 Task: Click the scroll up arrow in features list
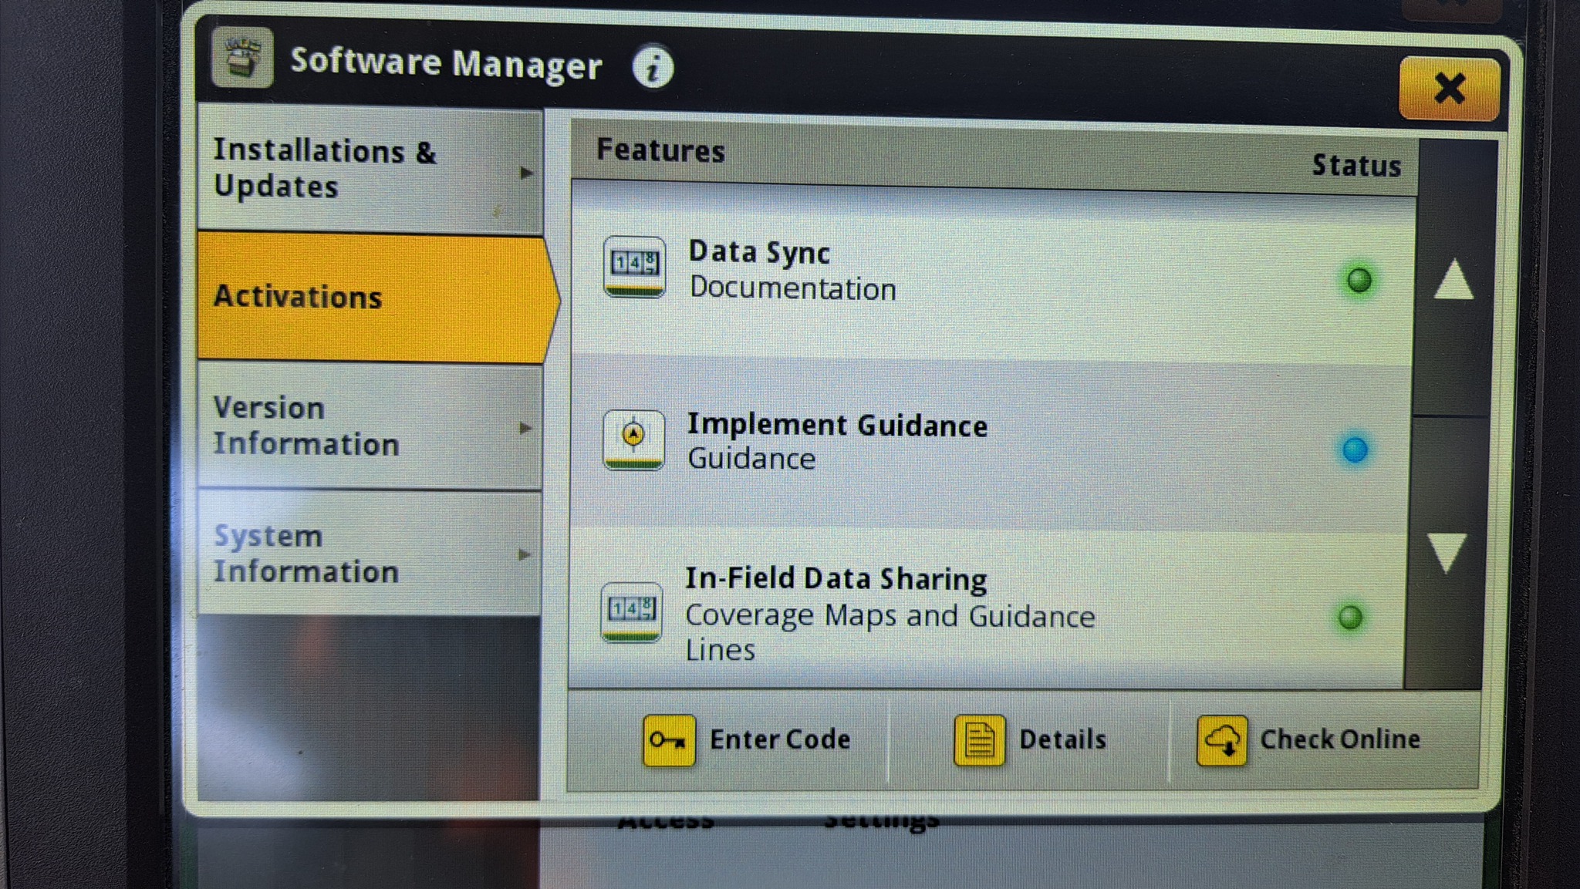(1453, 280)
